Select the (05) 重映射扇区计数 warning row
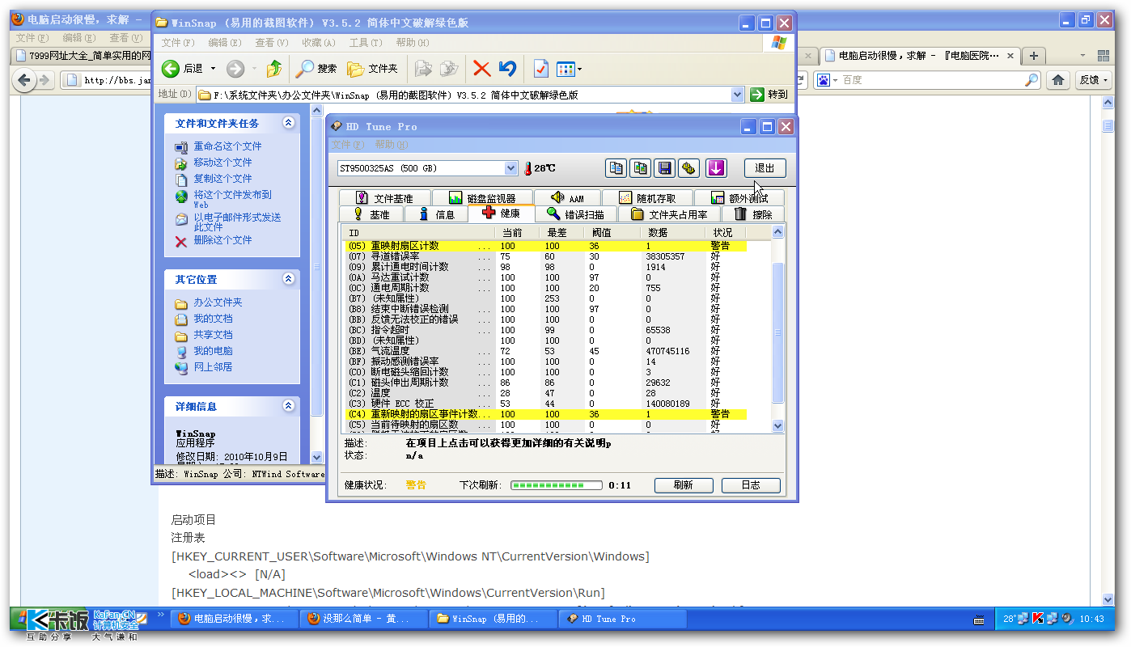This screenshot has height=647, width=1131. (546, 246)
